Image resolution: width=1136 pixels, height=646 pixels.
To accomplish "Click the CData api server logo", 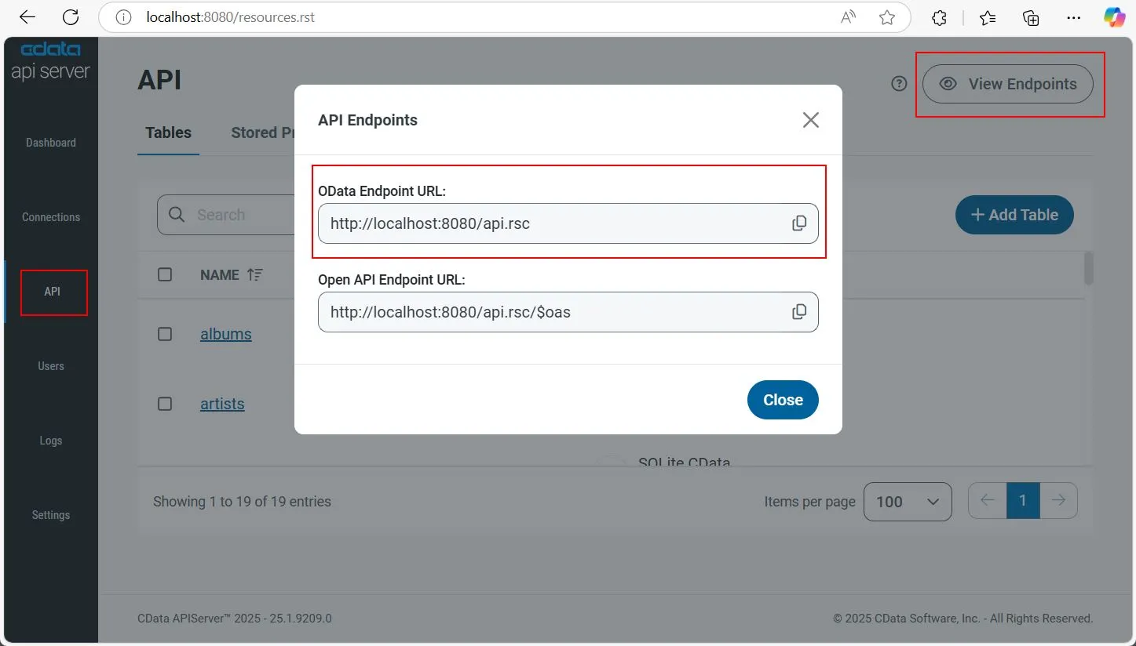I will click(x=50, y=59).
